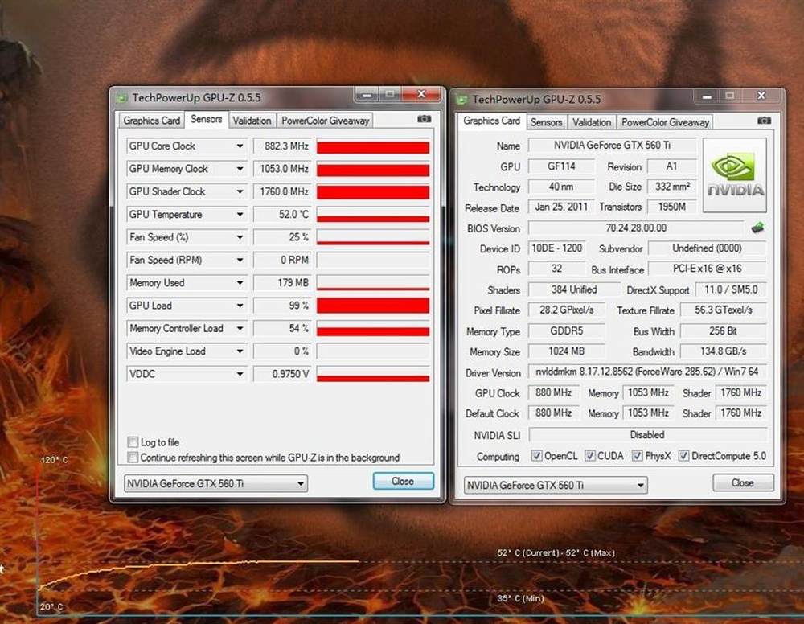The image size is (804, 624).
Task: Open the VDDC sensor dropdown
Action: (x=240, y=374)
